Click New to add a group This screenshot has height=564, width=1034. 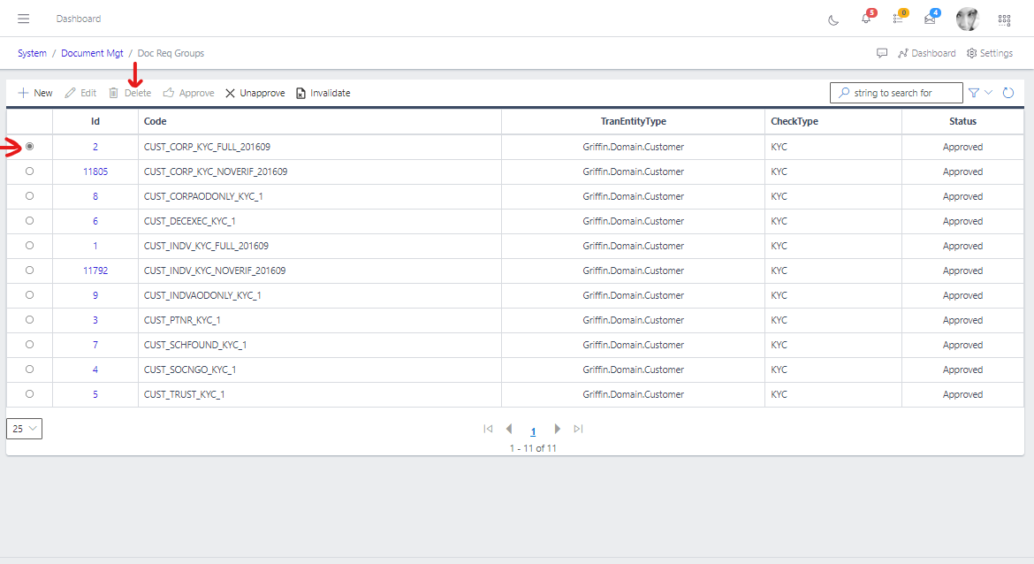(35, 93)
